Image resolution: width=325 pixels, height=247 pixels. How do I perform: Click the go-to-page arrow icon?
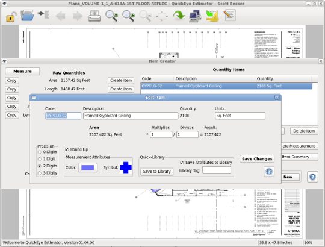click(43, 14)
